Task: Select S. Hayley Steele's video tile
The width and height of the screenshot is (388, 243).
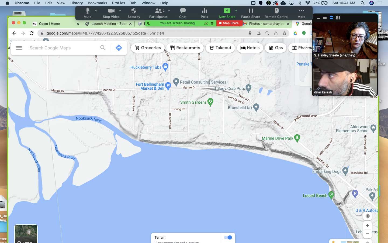Action: [345, 40]
